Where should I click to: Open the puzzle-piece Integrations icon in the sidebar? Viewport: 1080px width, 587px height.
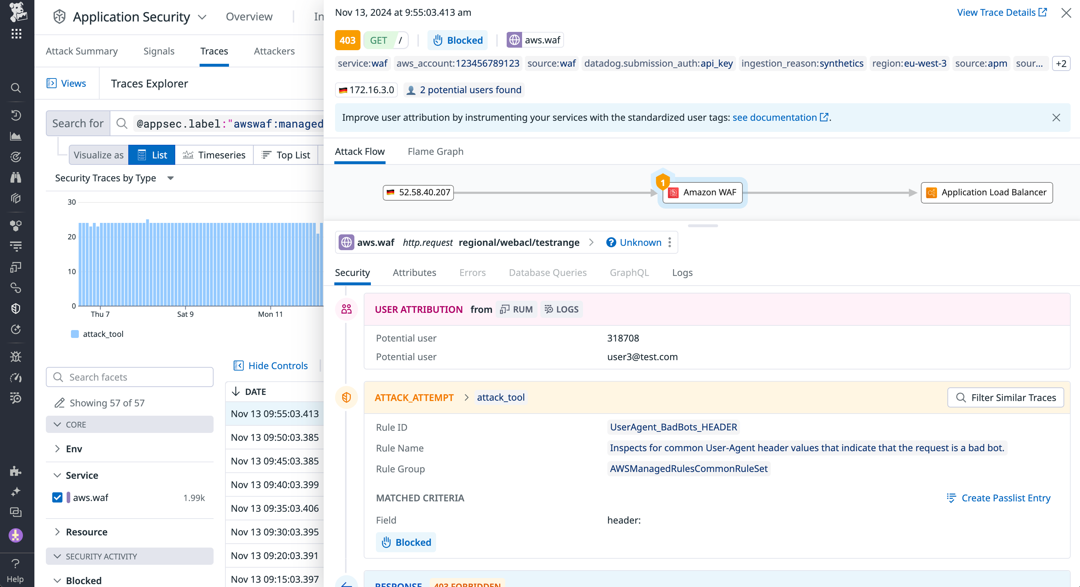point(16,471)
